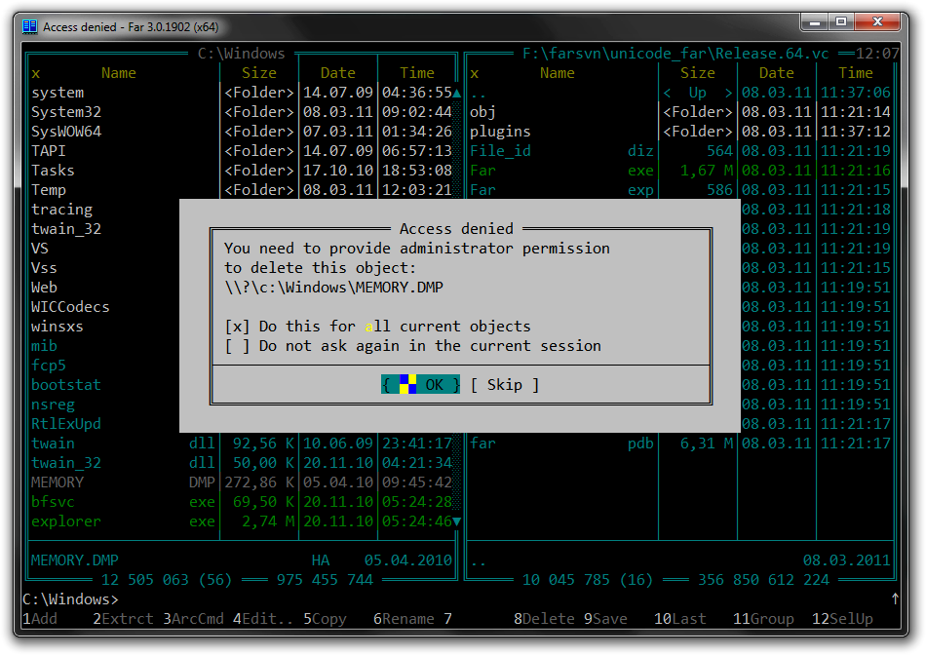Click 6Rename in the function key bar
The width and height of the screenshot is (926, 656).
coord(405,619)
